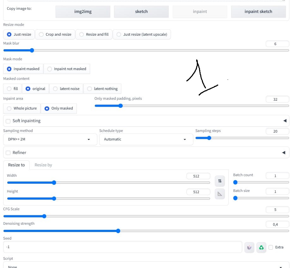Expand the Soft inpainting section arrow
The height and width of the screenshot is (268, 290).
(x=285, y=121)
